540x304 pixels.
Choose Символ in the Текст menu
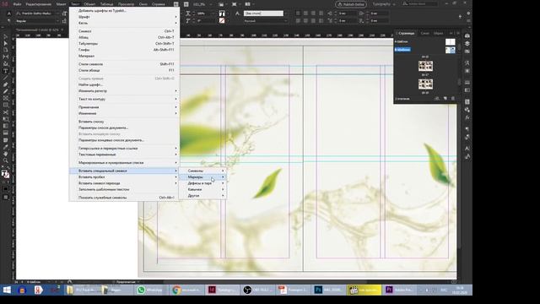click(124, 31)
